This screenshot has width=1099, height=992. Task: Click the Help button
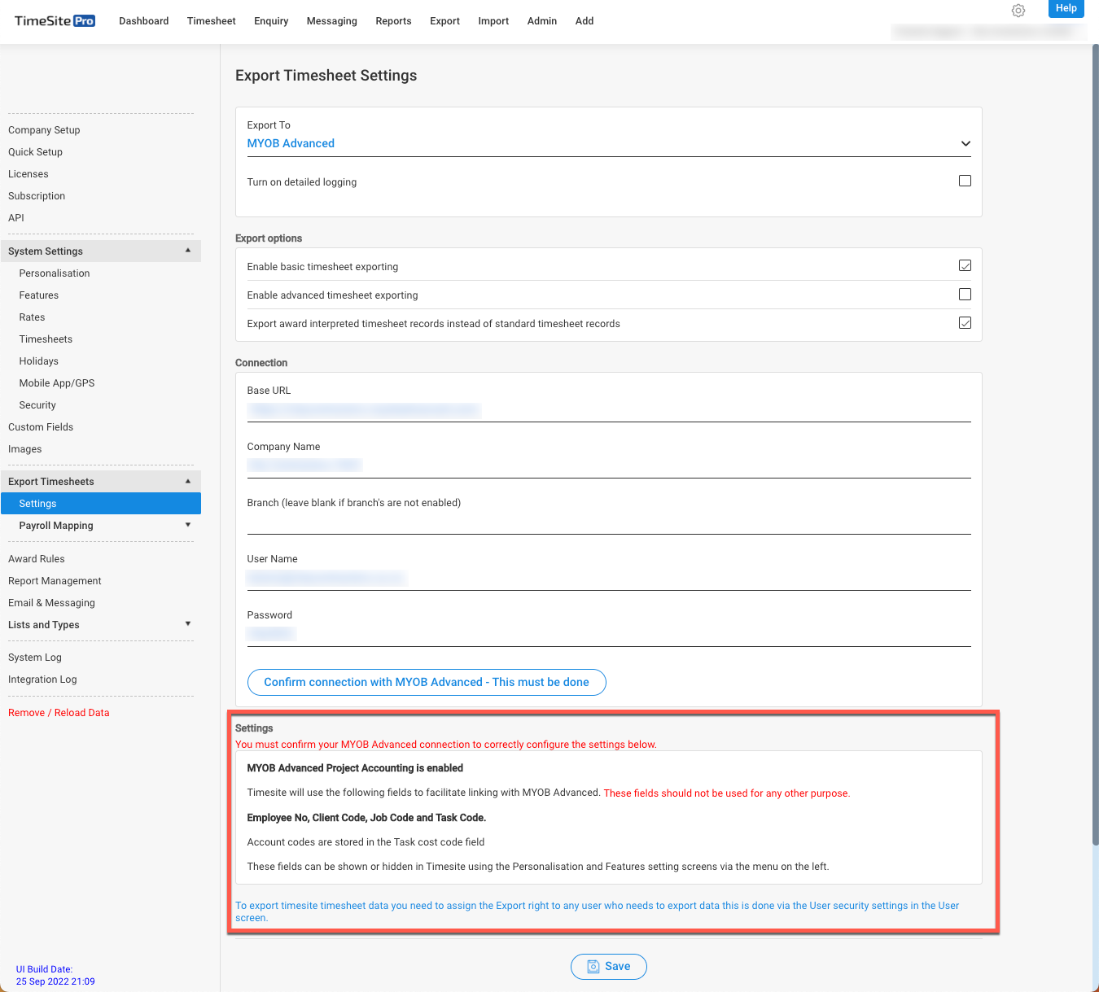coord(1066,8)
